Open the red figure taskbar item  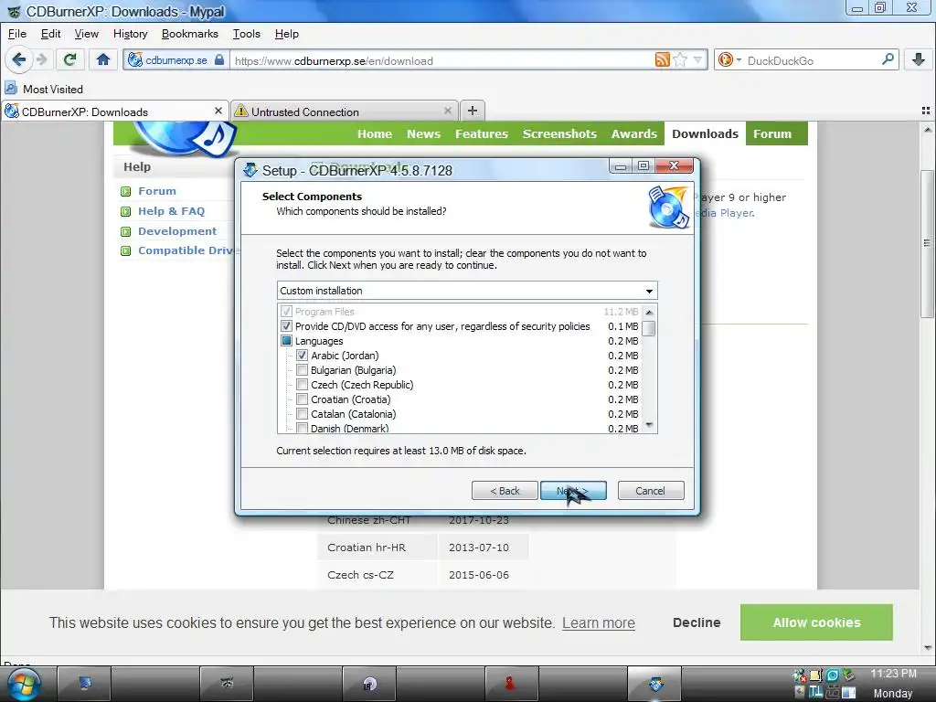click(x=511, y=684)
